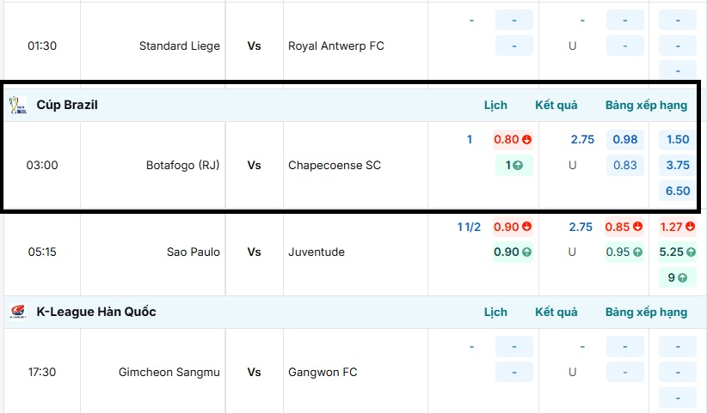Viewport: 707px width, 413px height.
Task: Select the 0.98 over odds for Botafogo match
Action: 625,139
